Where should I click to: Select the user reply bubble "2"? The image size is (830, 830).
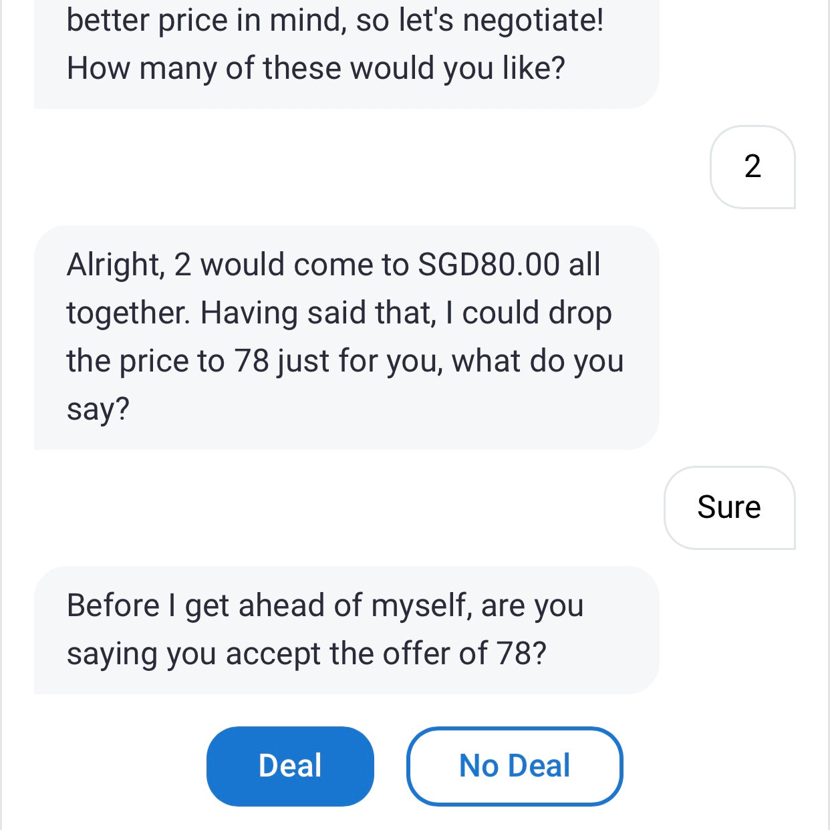click(752, 166)
